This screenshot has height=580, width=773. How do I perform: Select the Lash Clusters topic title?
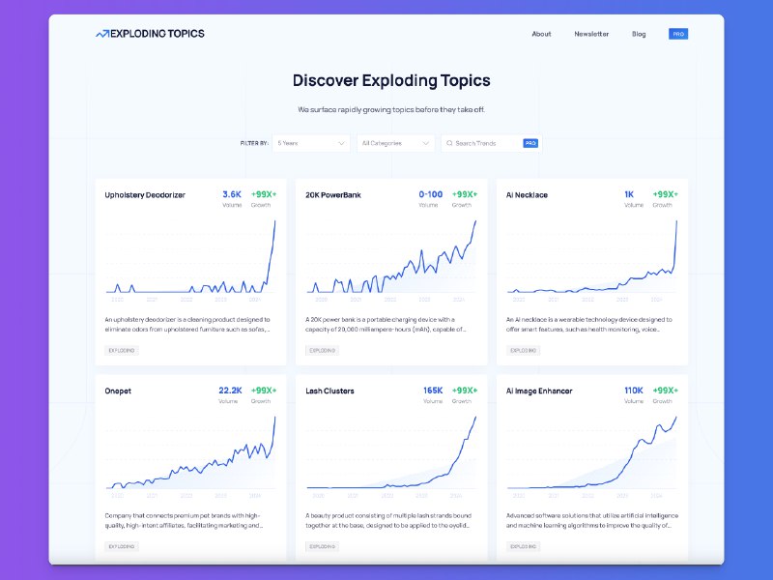[x=329, y=391]
